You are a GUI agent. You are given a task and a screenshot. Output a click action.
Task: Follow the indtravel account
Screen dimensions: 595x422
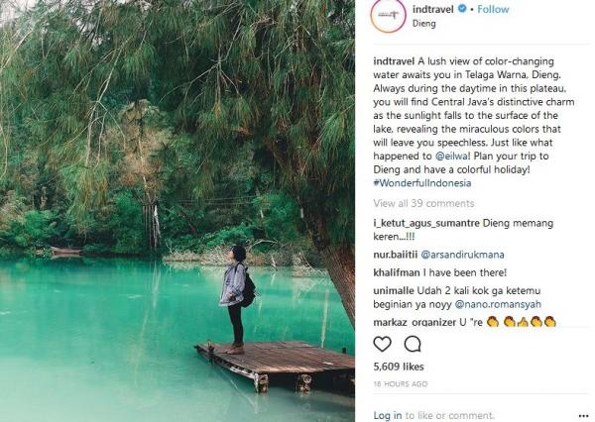493,9
